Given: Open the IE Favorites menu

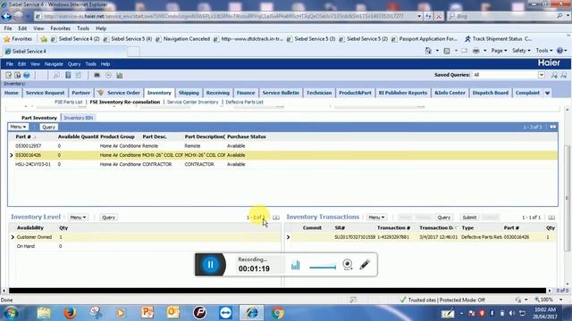Looking at the screenshot, I should click(60, 29).
